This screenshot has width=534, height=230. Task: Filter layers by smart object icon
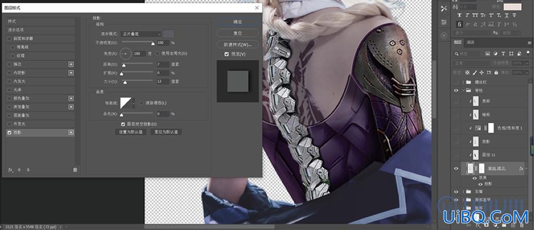tap(519, 54)
